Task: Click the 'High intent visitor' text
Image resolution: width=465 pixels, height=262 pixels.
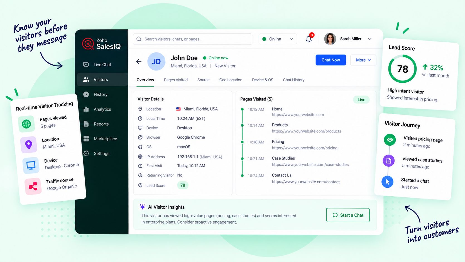Action: tap(406, 91)
